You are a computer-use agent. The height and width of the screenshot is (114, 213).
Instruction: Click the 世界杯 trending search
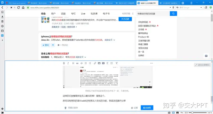point(141,56)
